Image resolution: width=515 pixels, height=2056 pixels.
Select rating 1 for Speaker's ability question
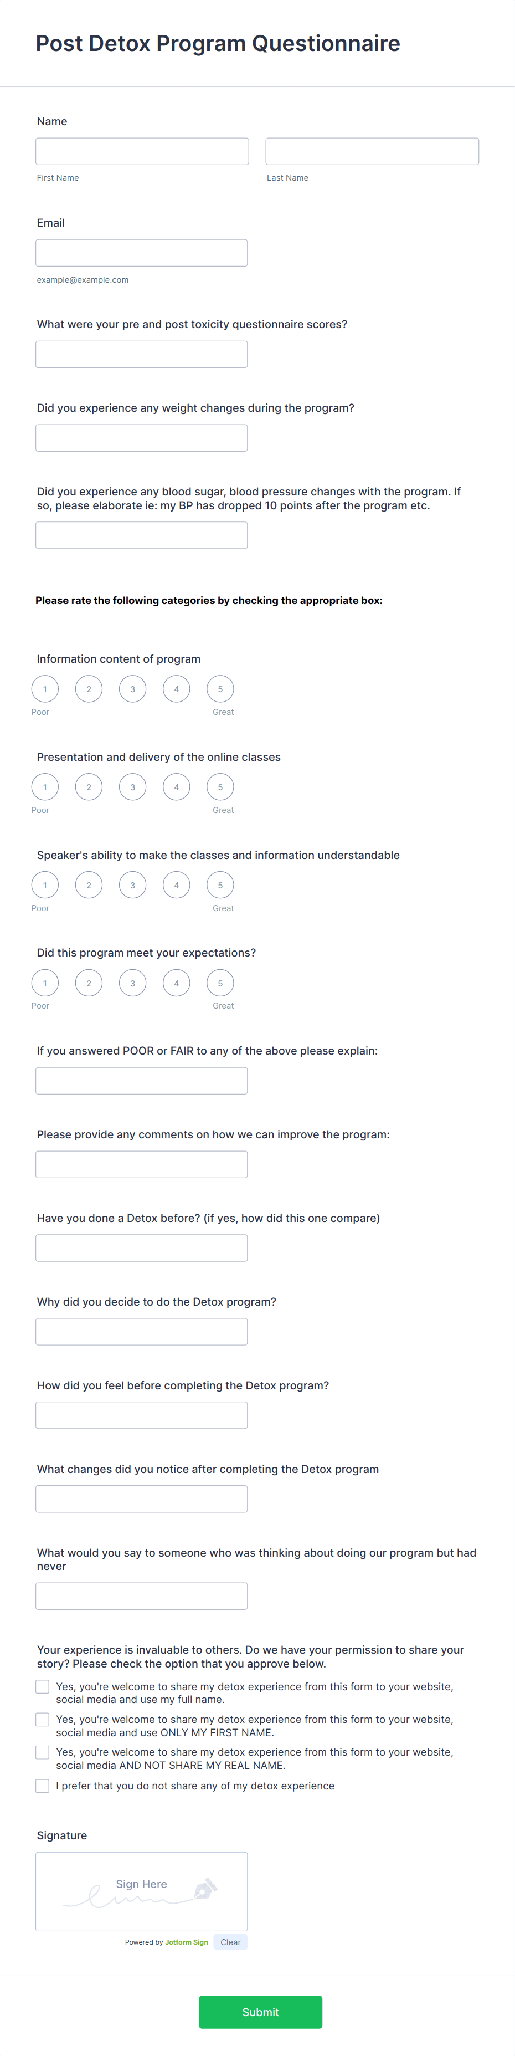coord(45,884)
